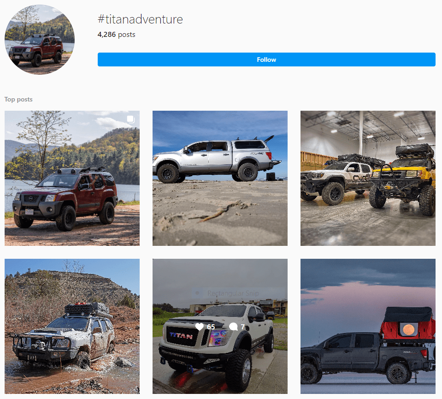Open the red Xterra by the lake post
The height and width of the screenshot is (399, 442).
pyautogui.click(x=72, y=179)
